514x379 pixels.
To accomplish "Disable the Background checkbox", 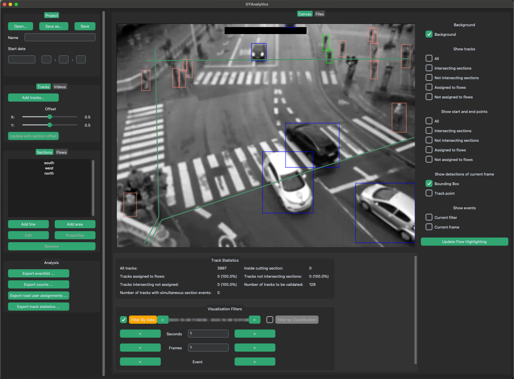I will [x=429, y=34].
